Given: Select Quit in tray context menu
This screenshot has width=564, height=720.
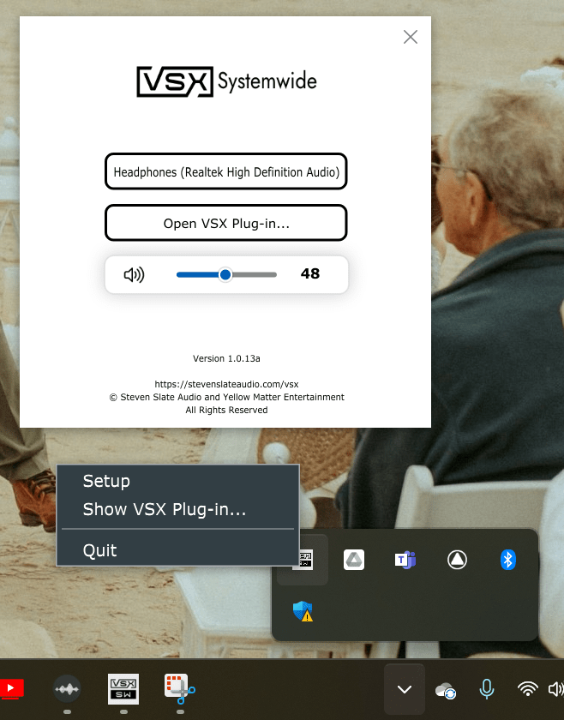Looking at the screenshot, I should pyautogui.click(x=99, y=550).
